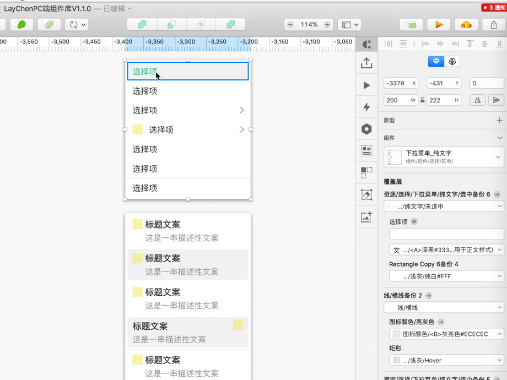507x380 pixels.
Task: Click the Subtract boolean icon in toolbar
Action: (x=171, y=24)
